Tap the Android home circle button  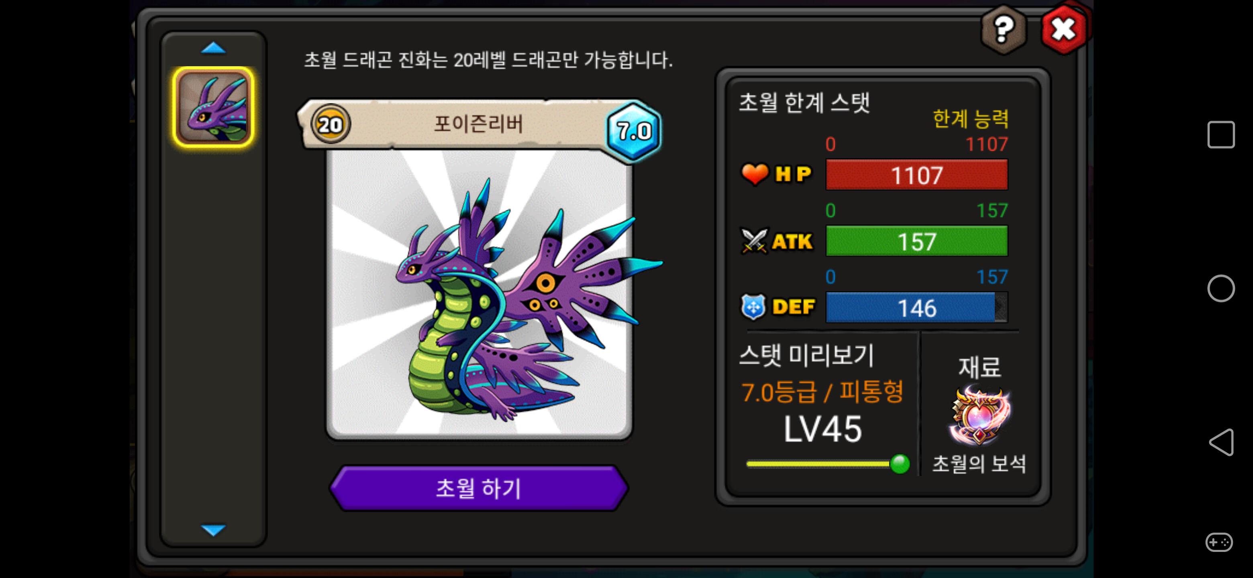(x=1220, y=289)
